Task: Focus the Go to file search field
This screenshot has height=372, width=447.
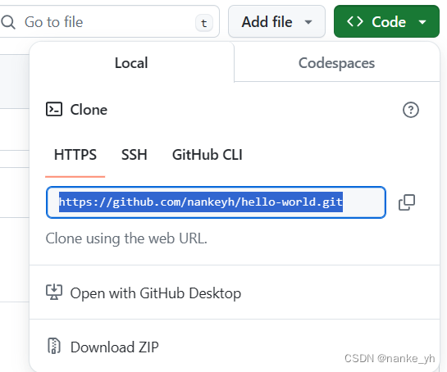Action: pos(109,21)
